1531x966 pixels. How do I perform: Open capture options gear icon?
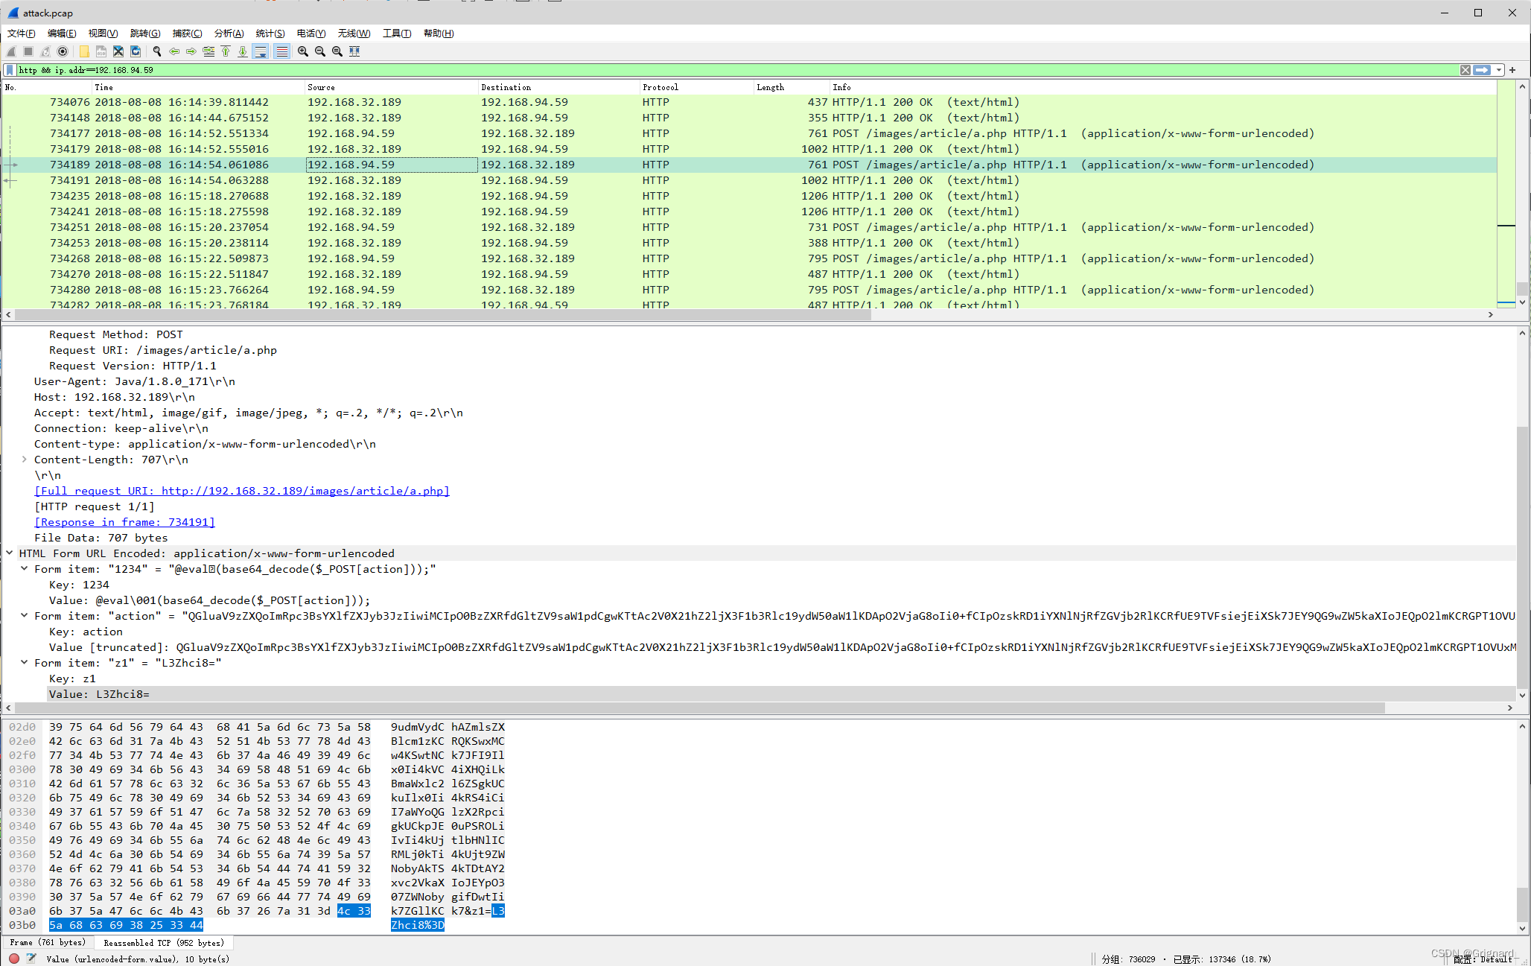click(63, 51)
